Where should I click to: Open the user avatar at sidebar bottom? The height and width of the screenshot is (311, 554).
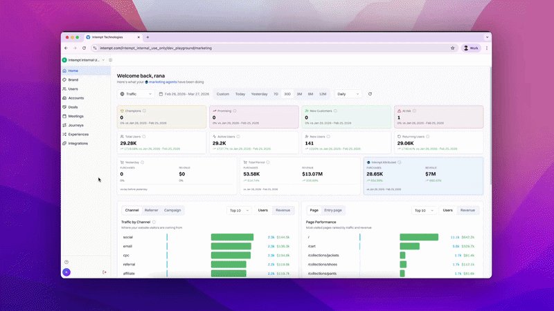click(66, 272)
